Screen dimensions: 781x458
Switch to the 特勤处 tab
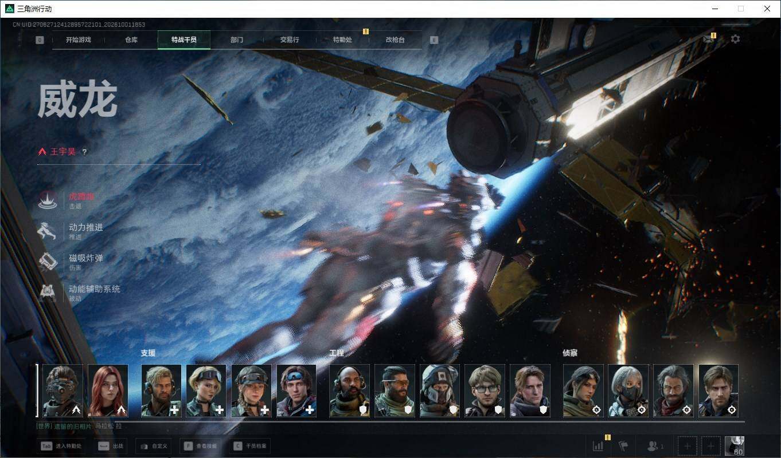[342, 40]
